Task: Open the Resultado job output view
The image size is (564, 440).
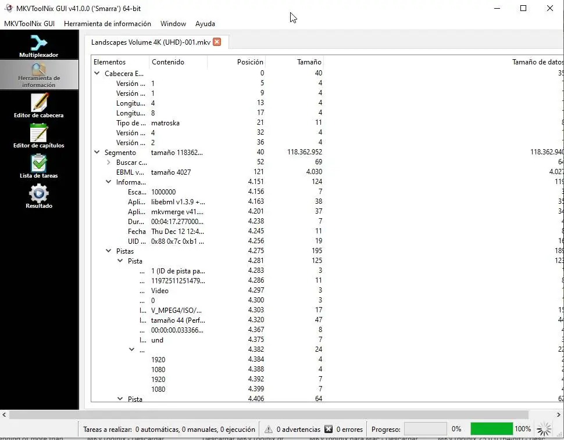Action: [x=39, y=196]
